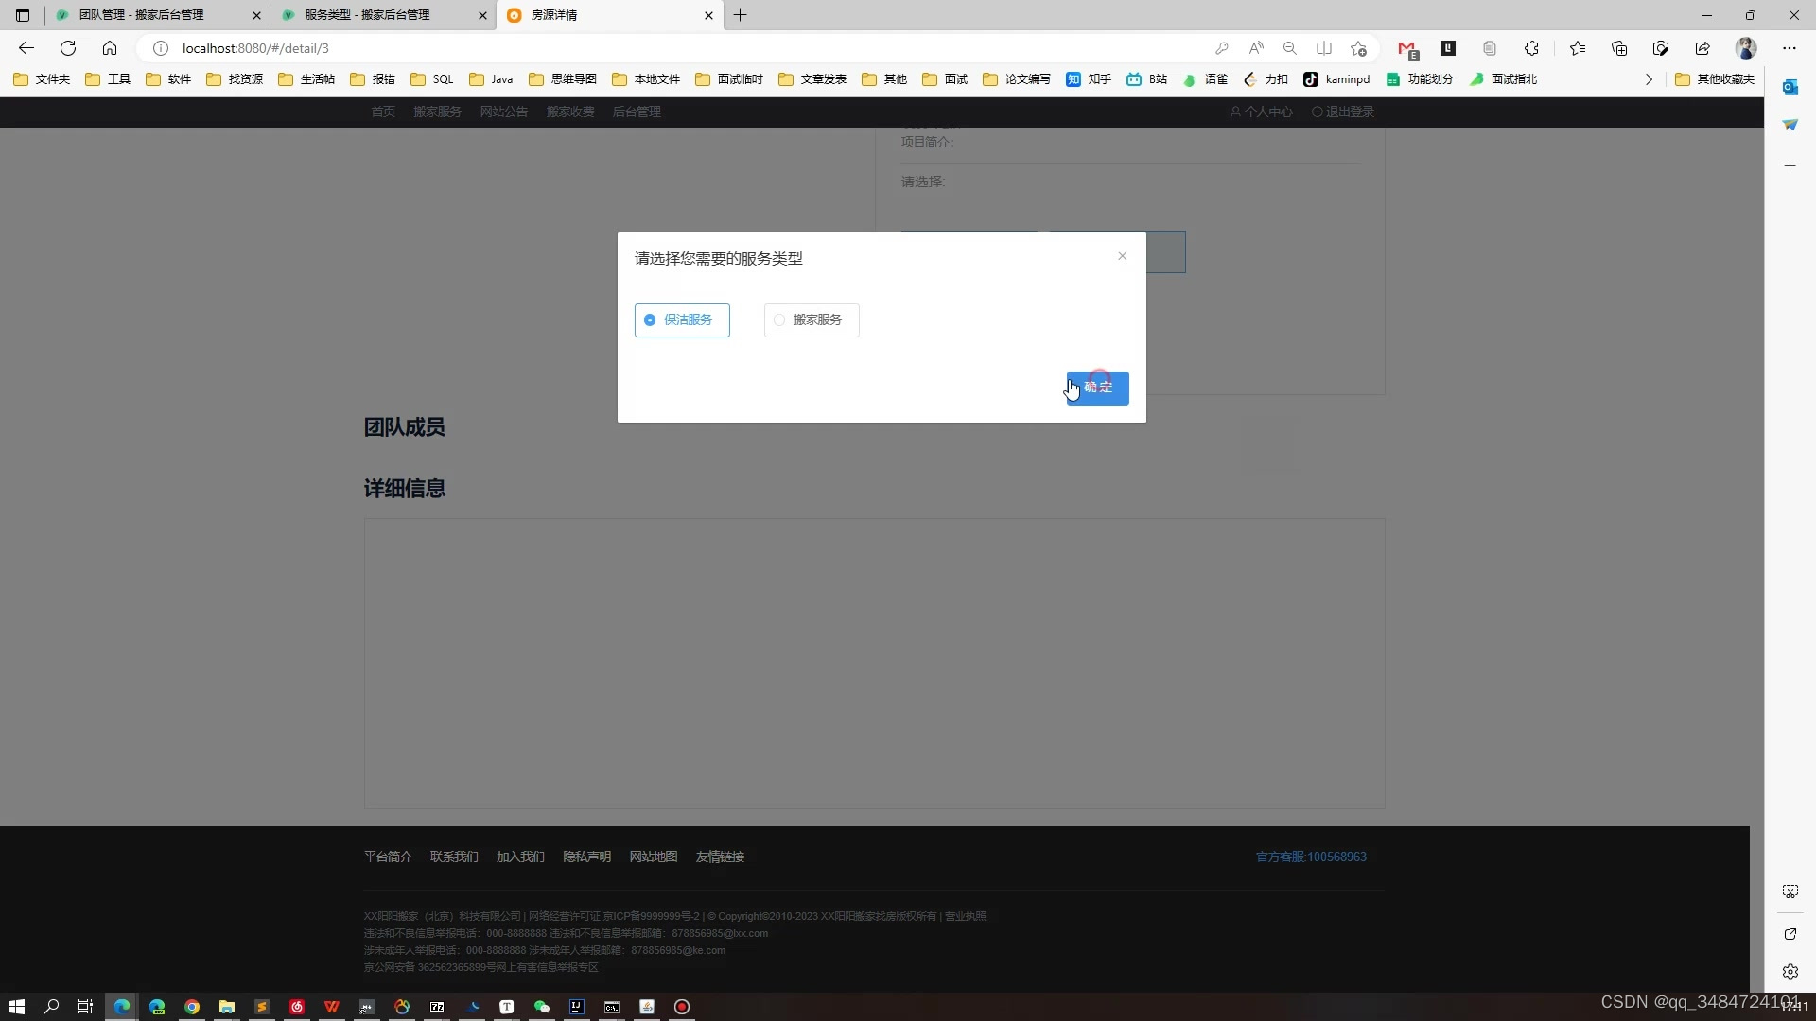
Task: Open 隐私声明 footer link
Action: [x=586, y=857]
